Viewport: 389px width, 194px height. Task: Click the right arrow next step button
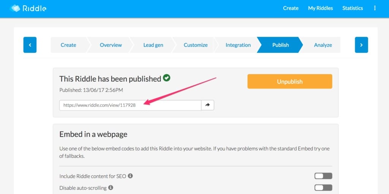click(x=362, y=45)
